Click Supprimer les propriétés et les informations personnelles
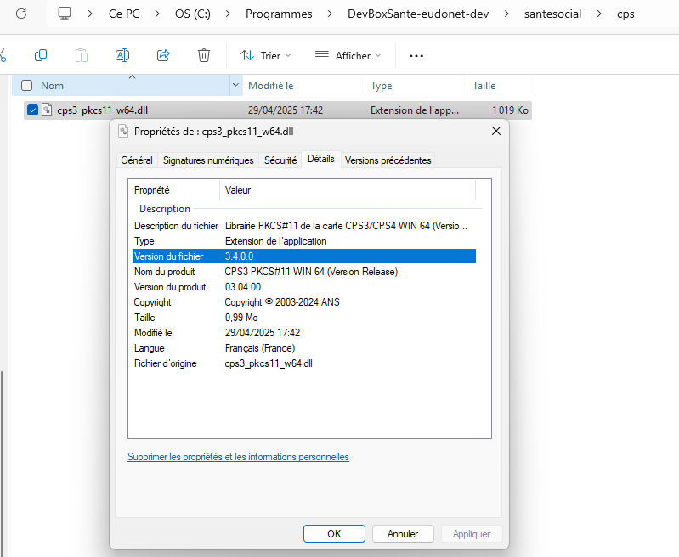The width and height of the screenshot is (679, 557). tap(238, 457)
